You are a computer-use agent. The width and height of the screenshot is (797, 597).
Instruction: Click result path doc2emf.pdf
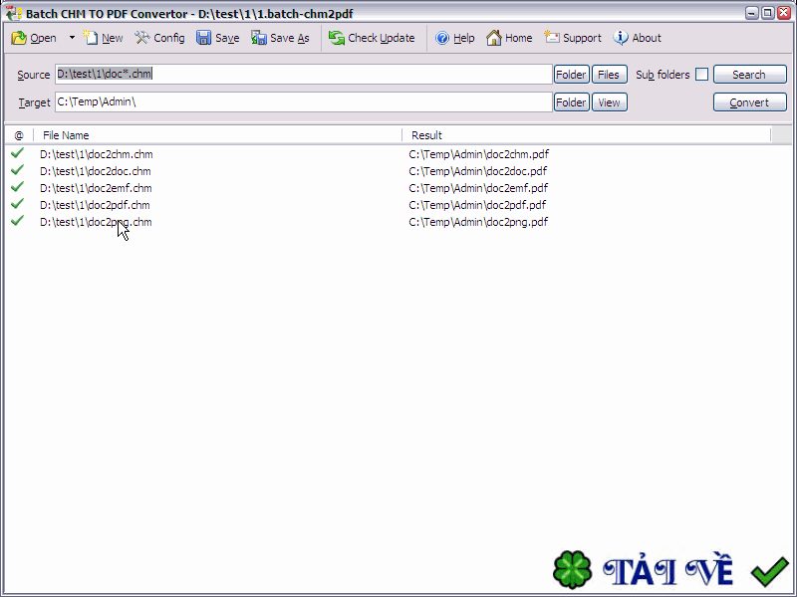478,188
